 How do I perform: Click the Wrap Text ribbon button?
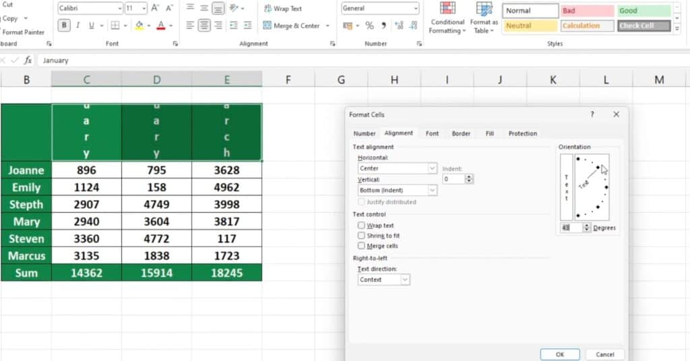point(282,8)
